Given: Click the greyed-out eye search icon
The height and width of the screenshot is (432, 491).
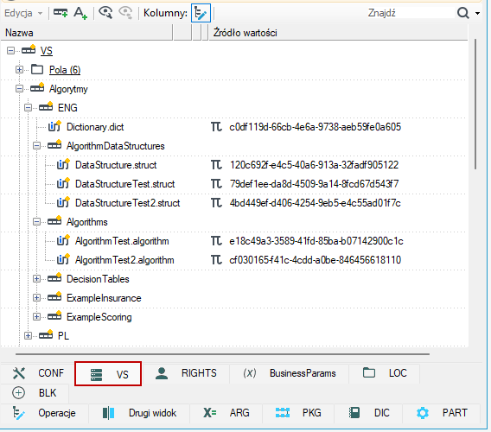Looking at the screenshot, I should 125,13.
